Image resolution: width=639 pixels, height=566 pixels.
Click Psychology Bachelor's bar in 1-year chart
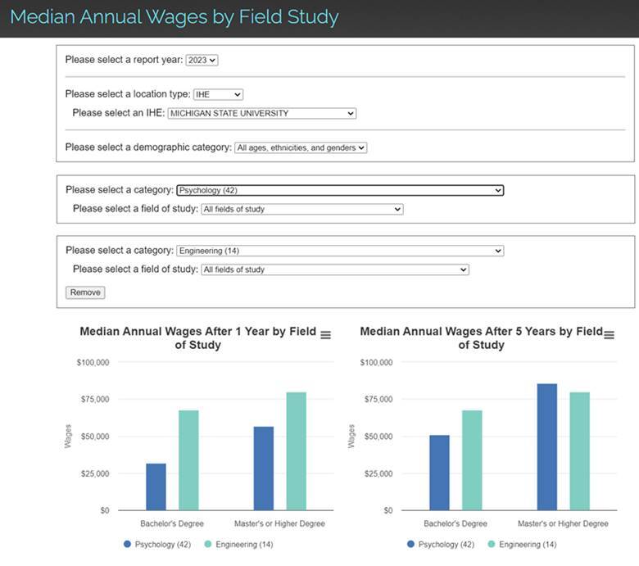(x=156, y=487)
